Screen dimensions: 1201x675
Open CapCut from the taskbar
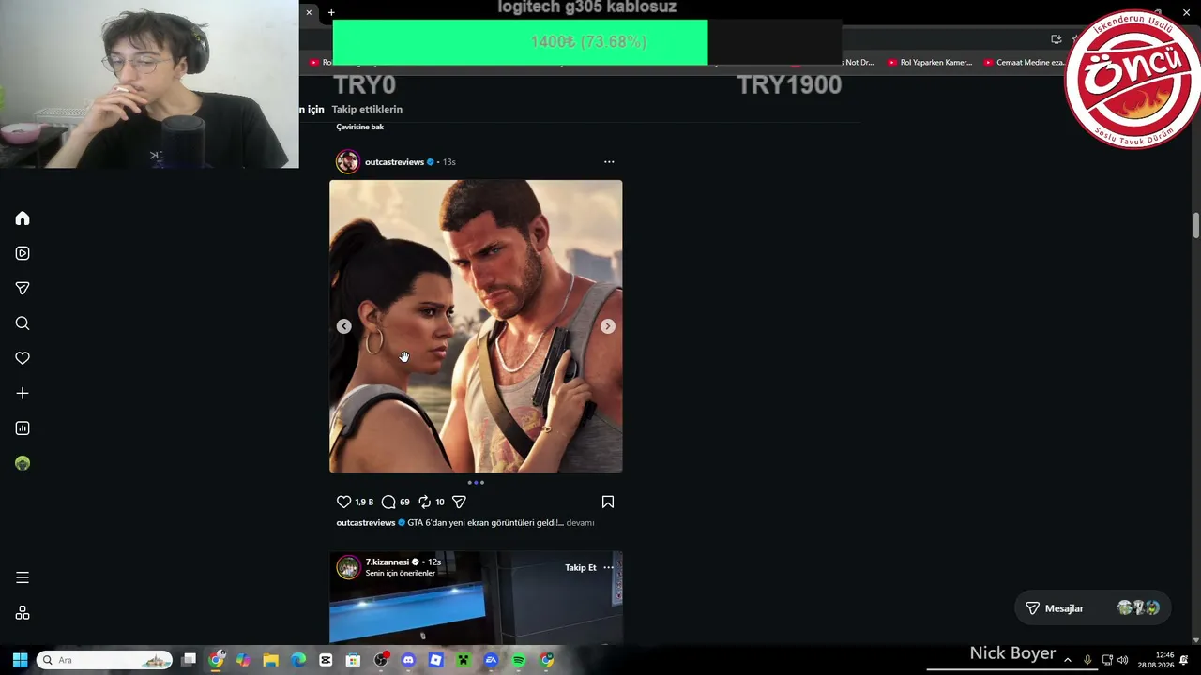tap(326, 660)
